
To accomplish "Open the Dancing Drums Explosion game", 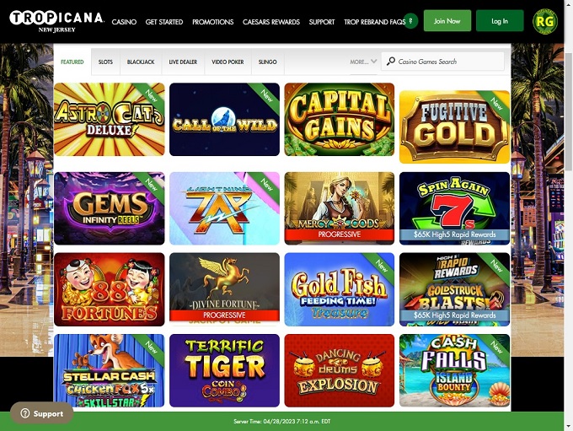I will (x=340, y=370).
